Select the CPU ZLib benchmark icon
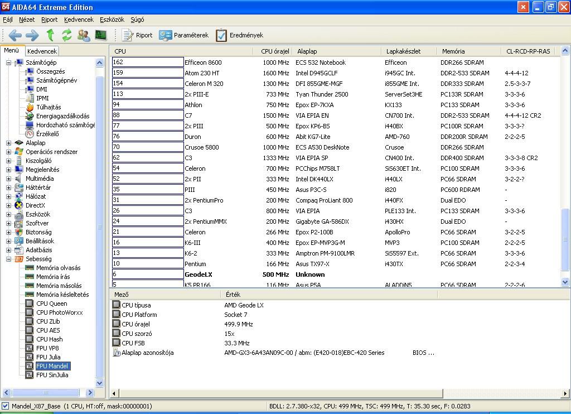571x414 pixels. pos(30,321)
